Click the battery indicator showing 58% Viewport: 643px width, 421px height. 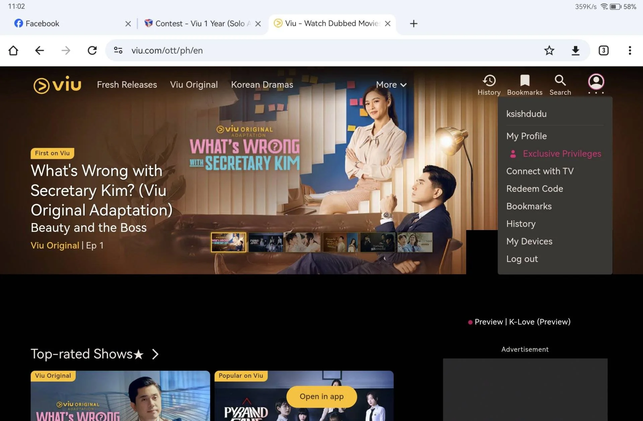(x=623, y=6)
